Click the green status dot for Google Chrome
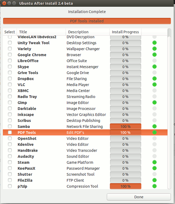The width and height of the screenshot is (175, 204). click(154, 55)
